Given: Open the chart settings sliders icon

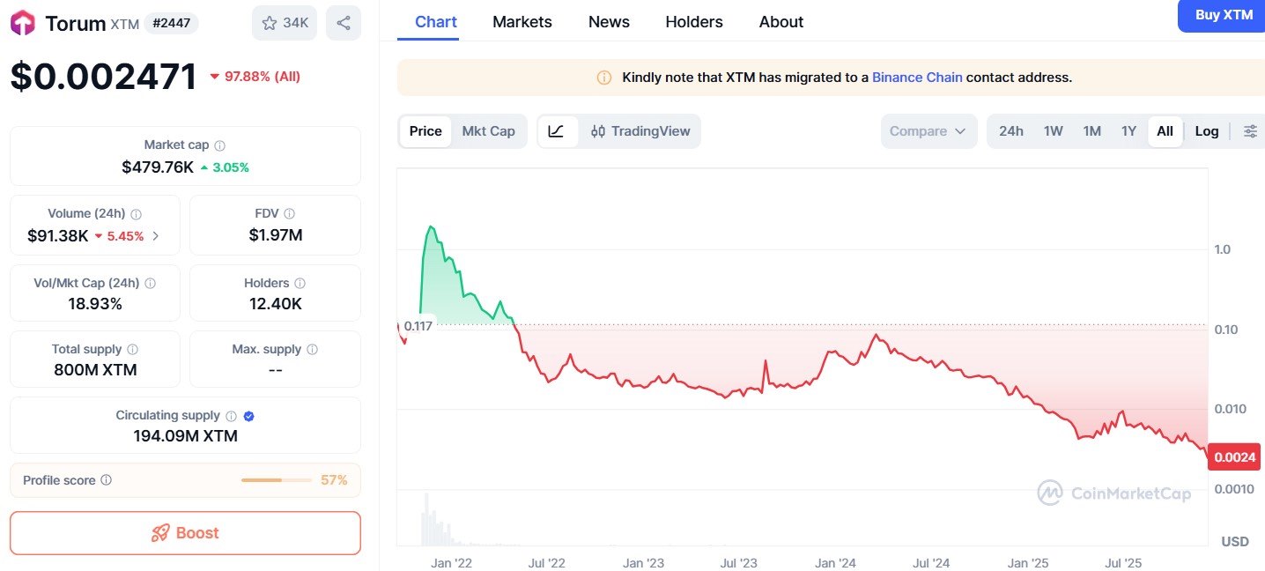Looking at the screenshot, I should (1250, 130).
